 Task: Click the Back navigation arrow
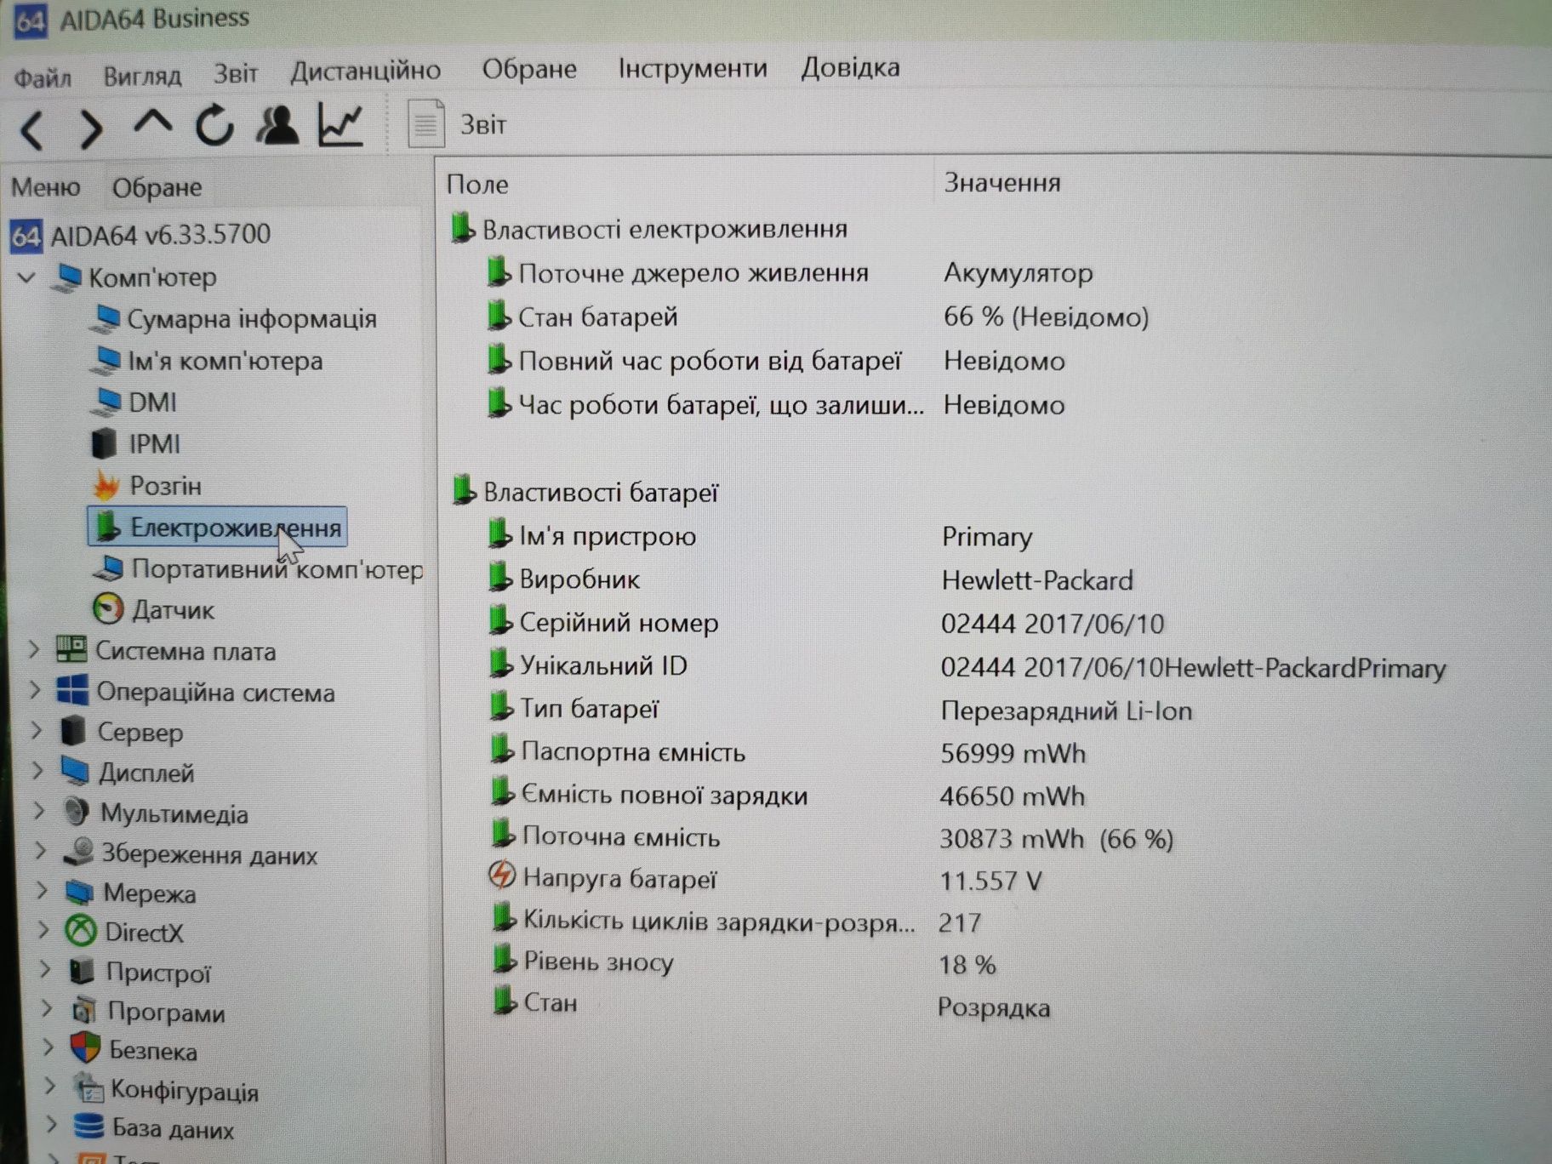tap(32, 130)
